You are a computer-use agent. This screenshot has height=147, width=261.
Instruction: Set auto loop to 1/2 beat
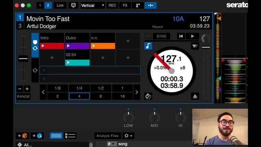coord(101,88)
